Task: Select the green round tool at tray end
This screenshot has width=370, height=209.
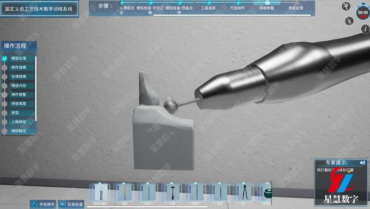Action: (x=267, y=193)
